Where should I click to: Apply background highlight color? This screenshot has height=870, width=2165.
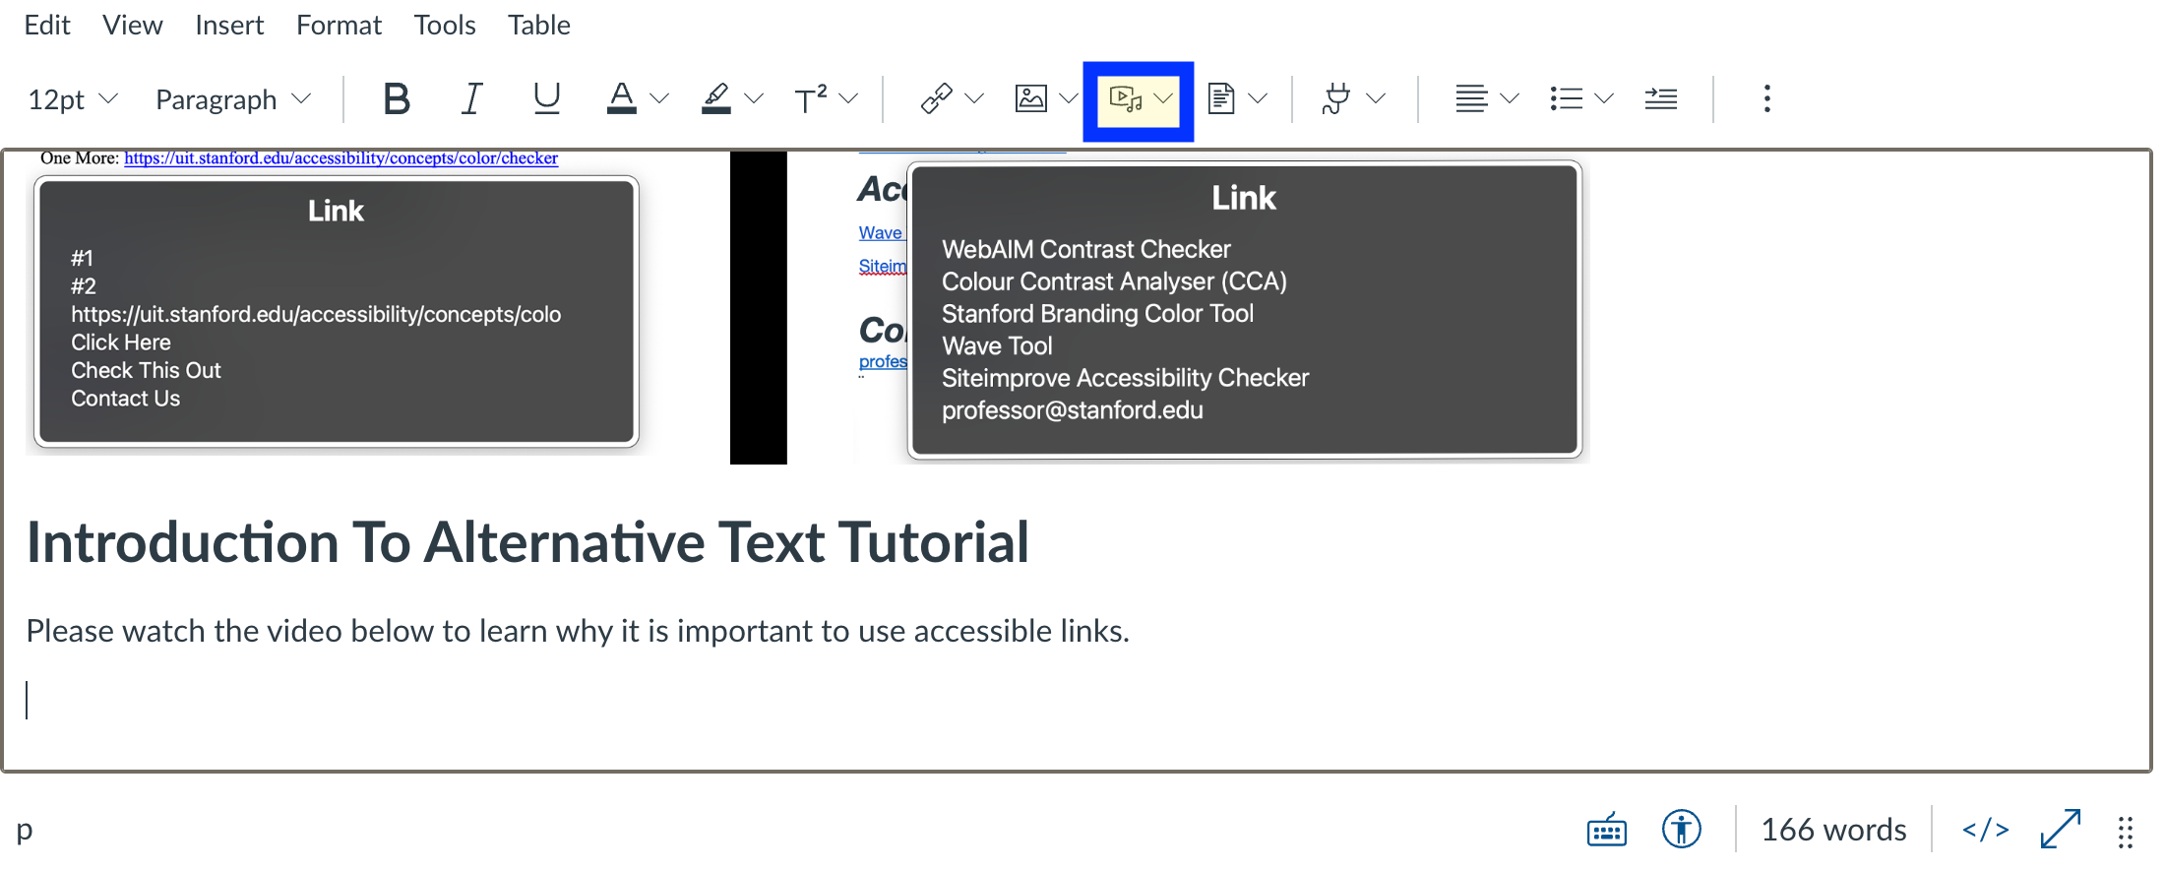[x=715, y=98]
